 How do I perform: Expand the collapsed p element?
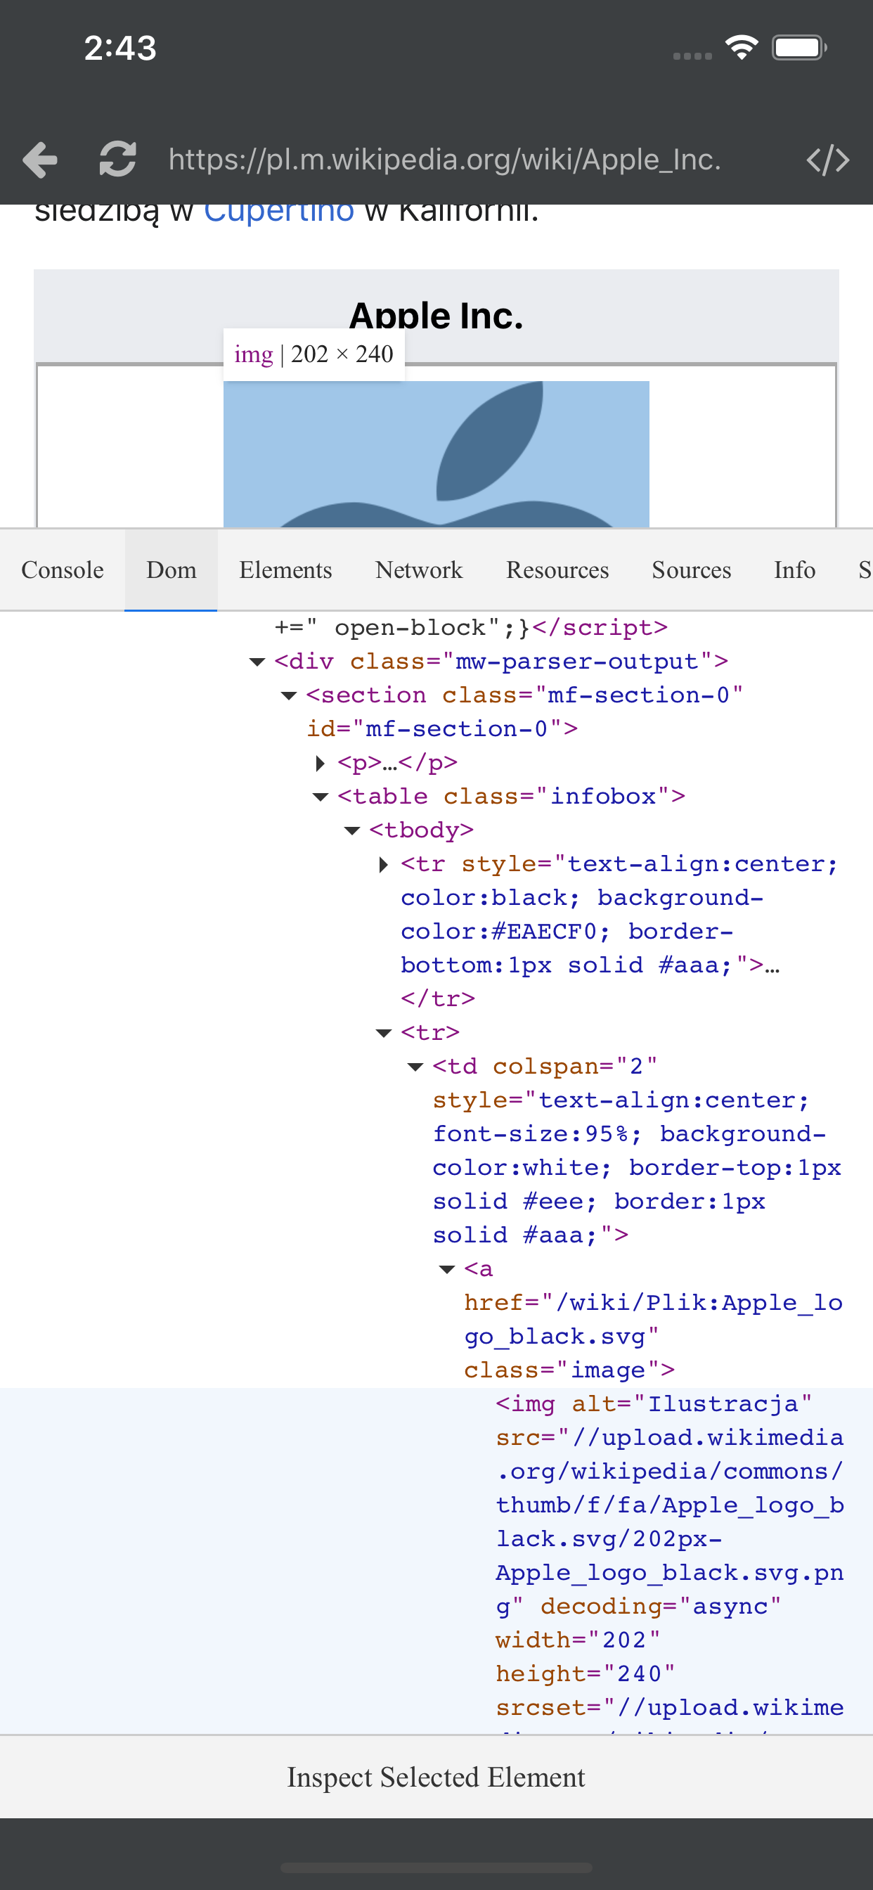coord(320,763)
